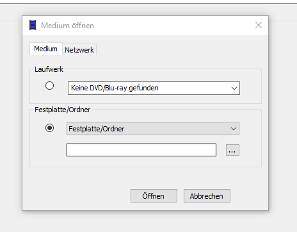Click the Öffnen button
Image resolution: width=297 pixels, height=232 pixels.
[x=154, y=195]
